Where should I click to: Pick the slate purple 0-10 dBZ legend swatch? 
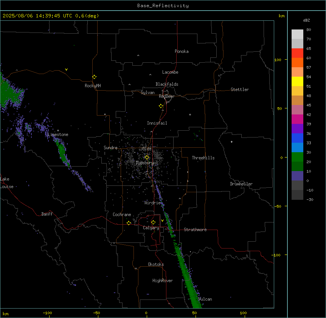coord(297,176)
